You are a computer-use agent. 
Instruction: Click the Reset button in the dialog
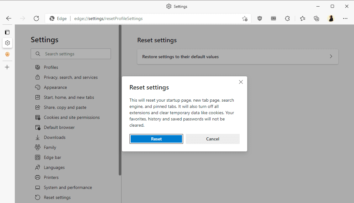coord(156,139)
